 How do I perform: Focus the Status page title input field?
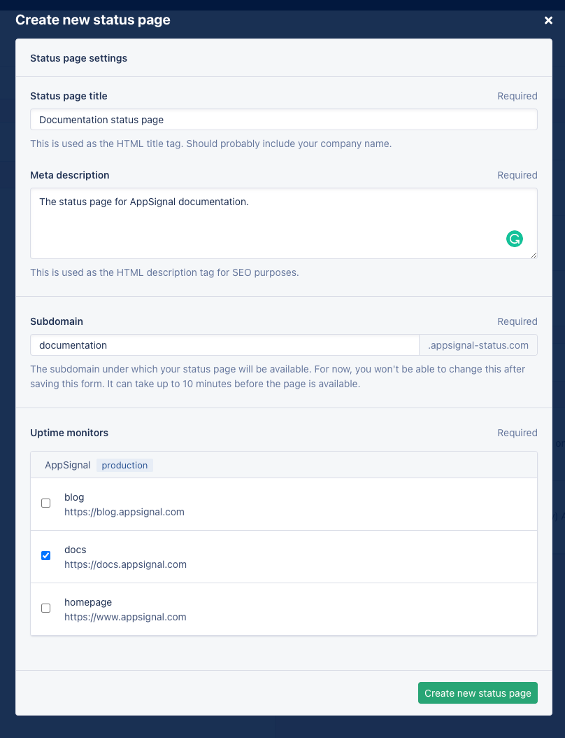(x=283, y=120)
